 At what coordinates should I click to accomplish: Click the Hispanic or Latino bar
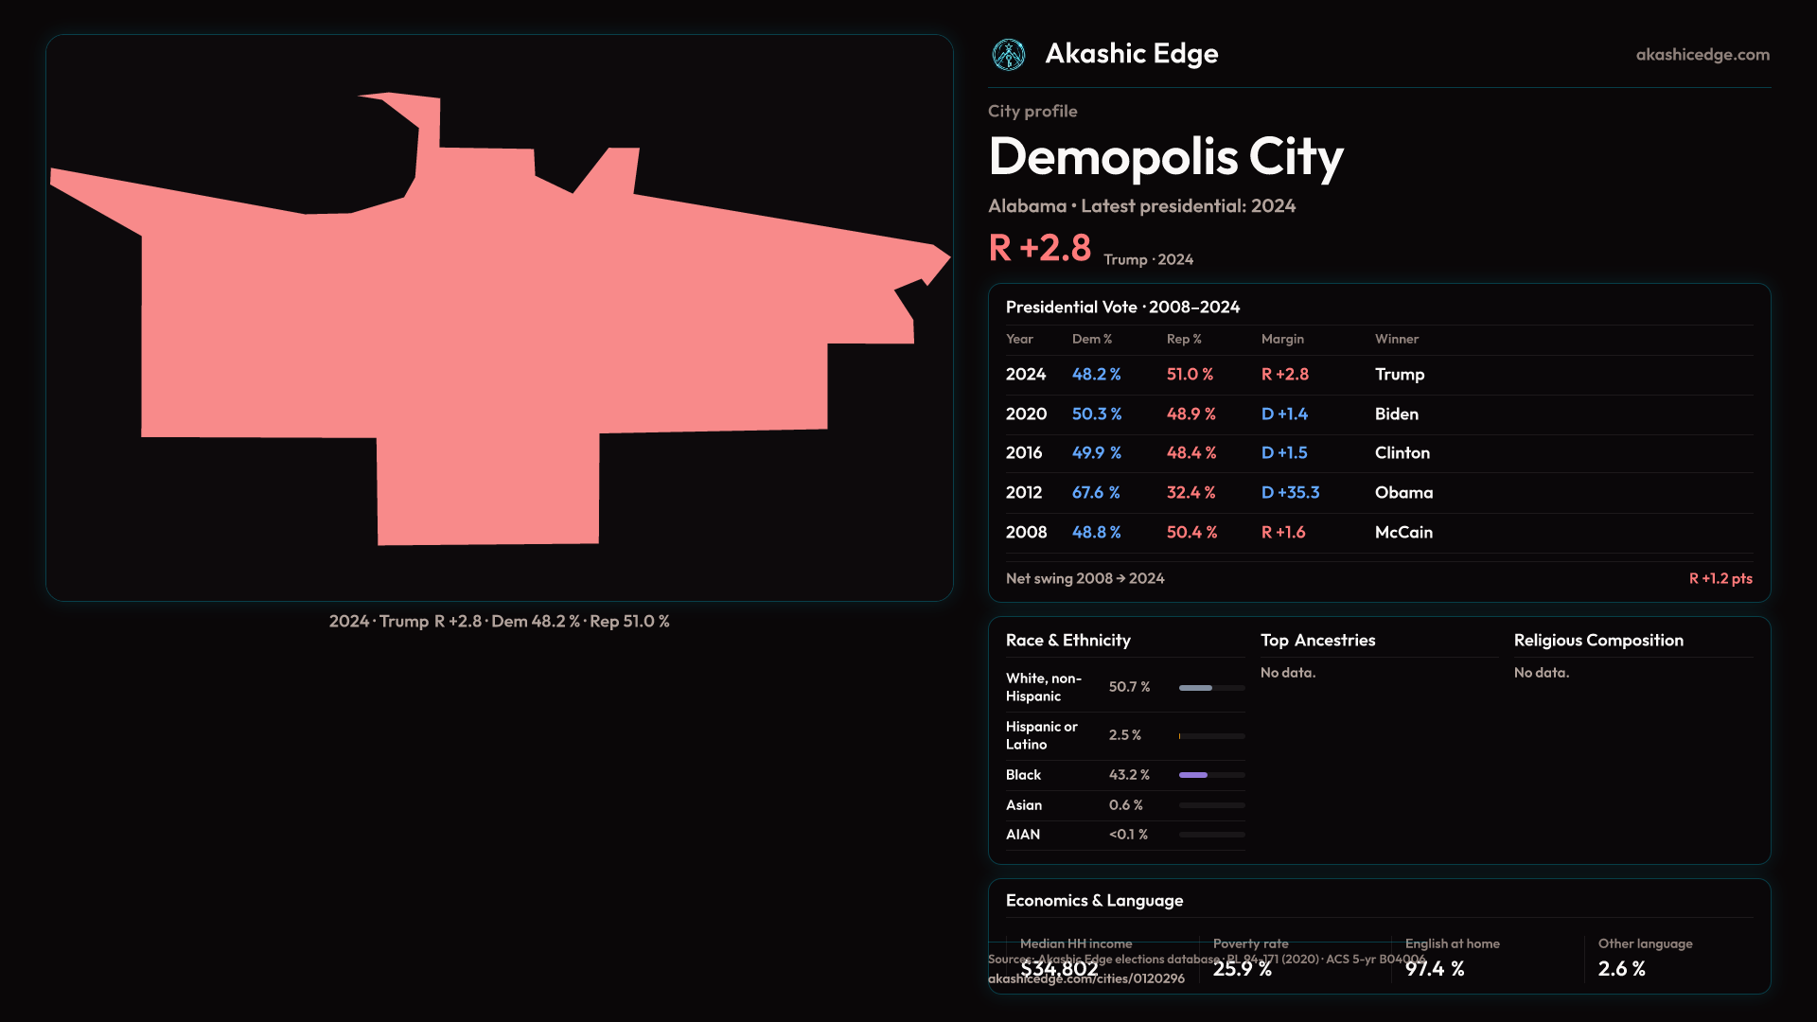pyautogui.click(x=1211, y=736)
